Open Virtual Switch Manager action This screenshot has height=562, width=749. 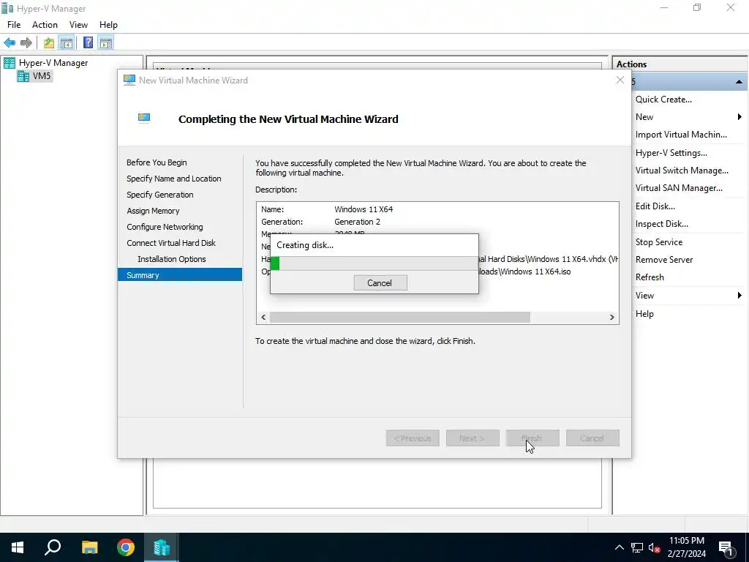pos(682,171)
